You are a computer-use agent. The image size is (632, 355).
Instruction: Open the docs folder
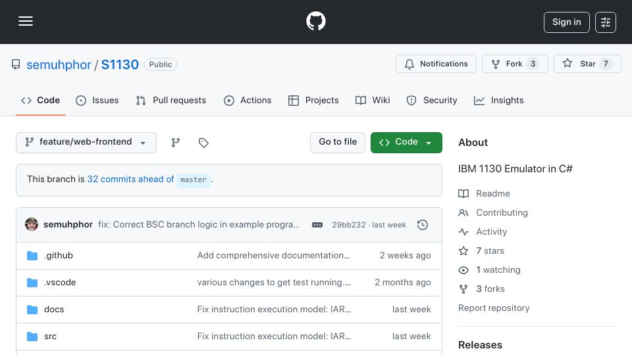pos(54,310)
